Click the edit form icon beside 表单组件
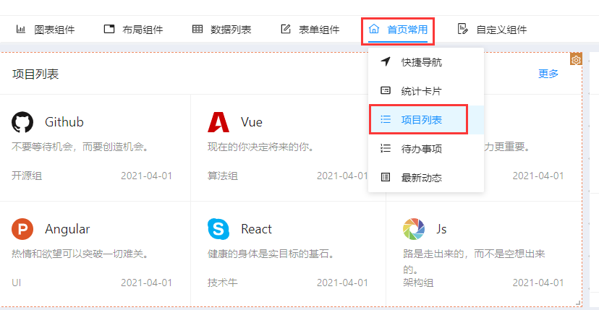599x310 pixels. click(x=285, y=29)
